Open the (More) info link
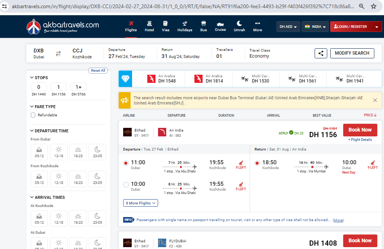 [338, 220]
